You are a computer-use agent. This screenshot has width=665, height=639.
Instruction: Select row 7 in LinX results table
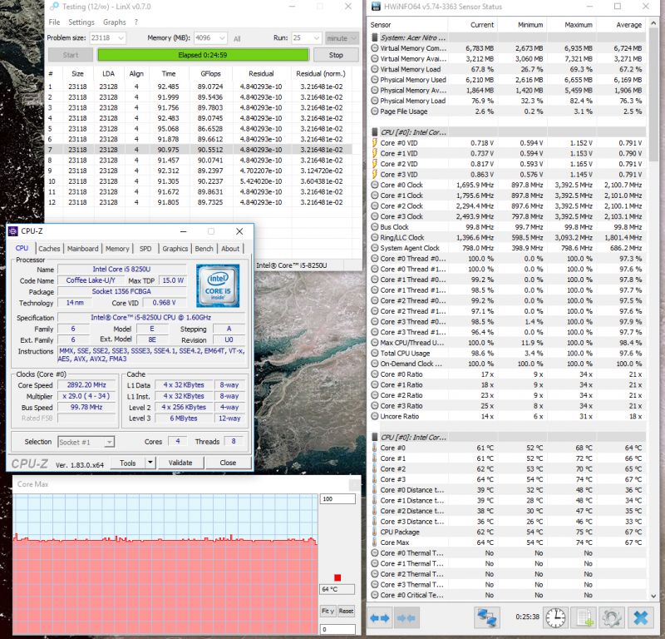point(199,150)
